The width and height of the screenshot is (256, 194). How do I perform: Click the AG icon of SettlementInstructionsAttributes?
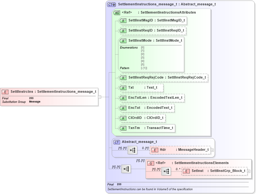tap(117, 13)
